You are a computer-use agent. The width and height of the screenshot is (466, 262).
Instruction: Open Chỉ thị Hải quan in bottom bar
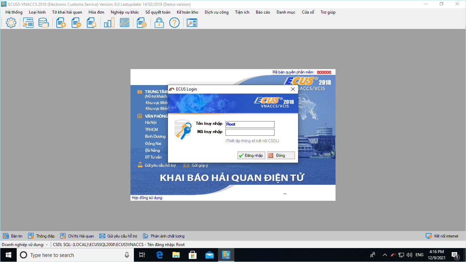coord(77,236)
